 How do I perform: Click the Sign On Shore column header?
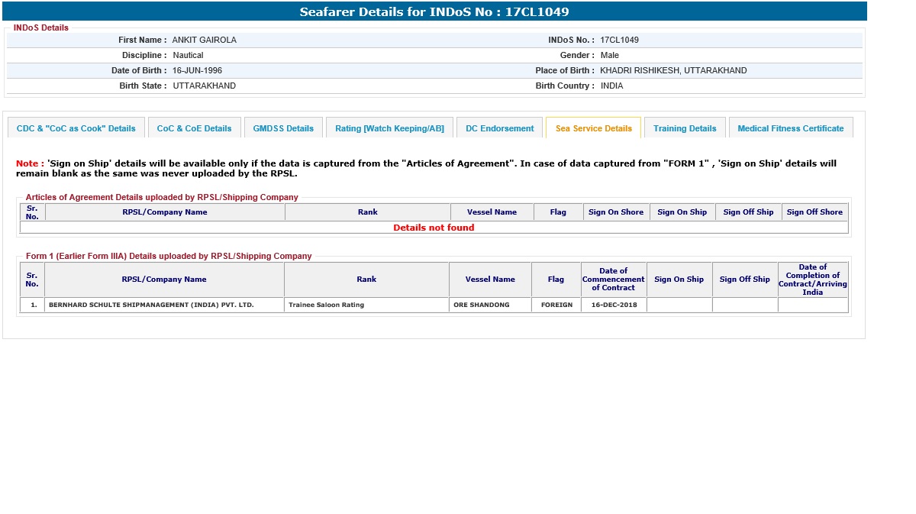(616, 212)
